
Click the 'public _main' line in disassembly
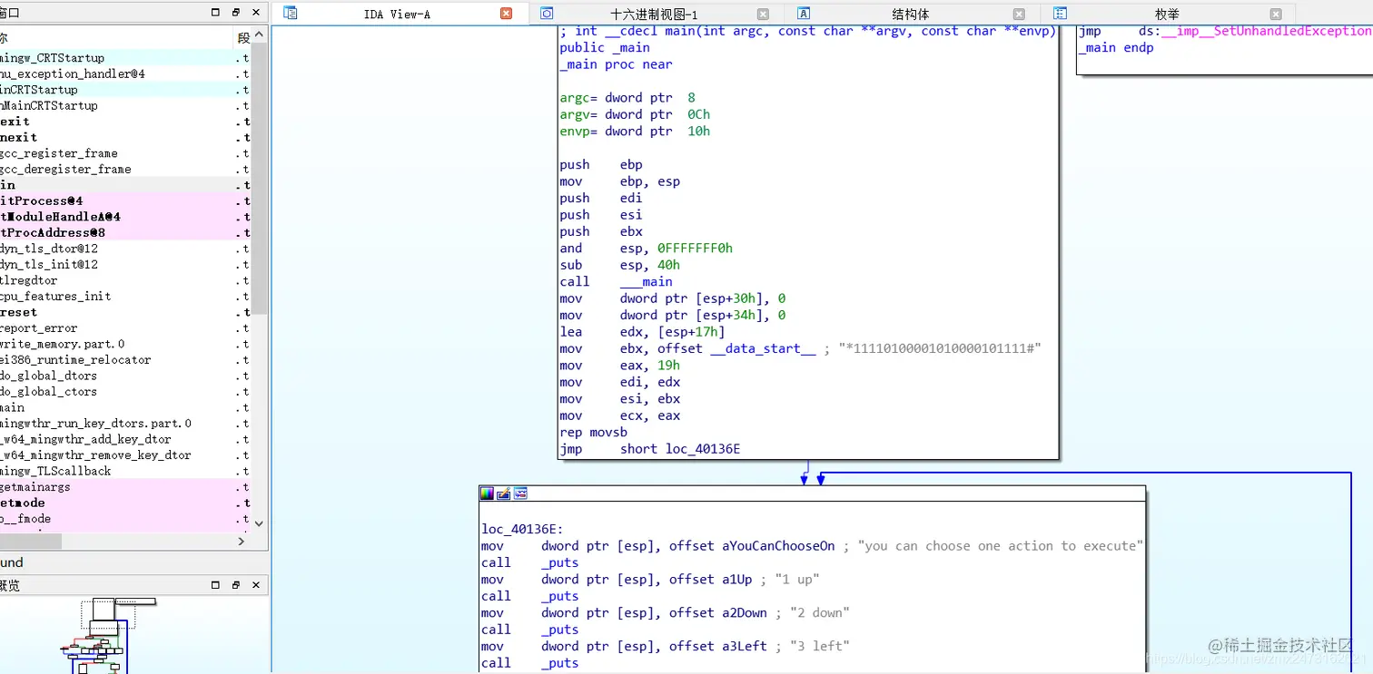click(x=605, y=47)
